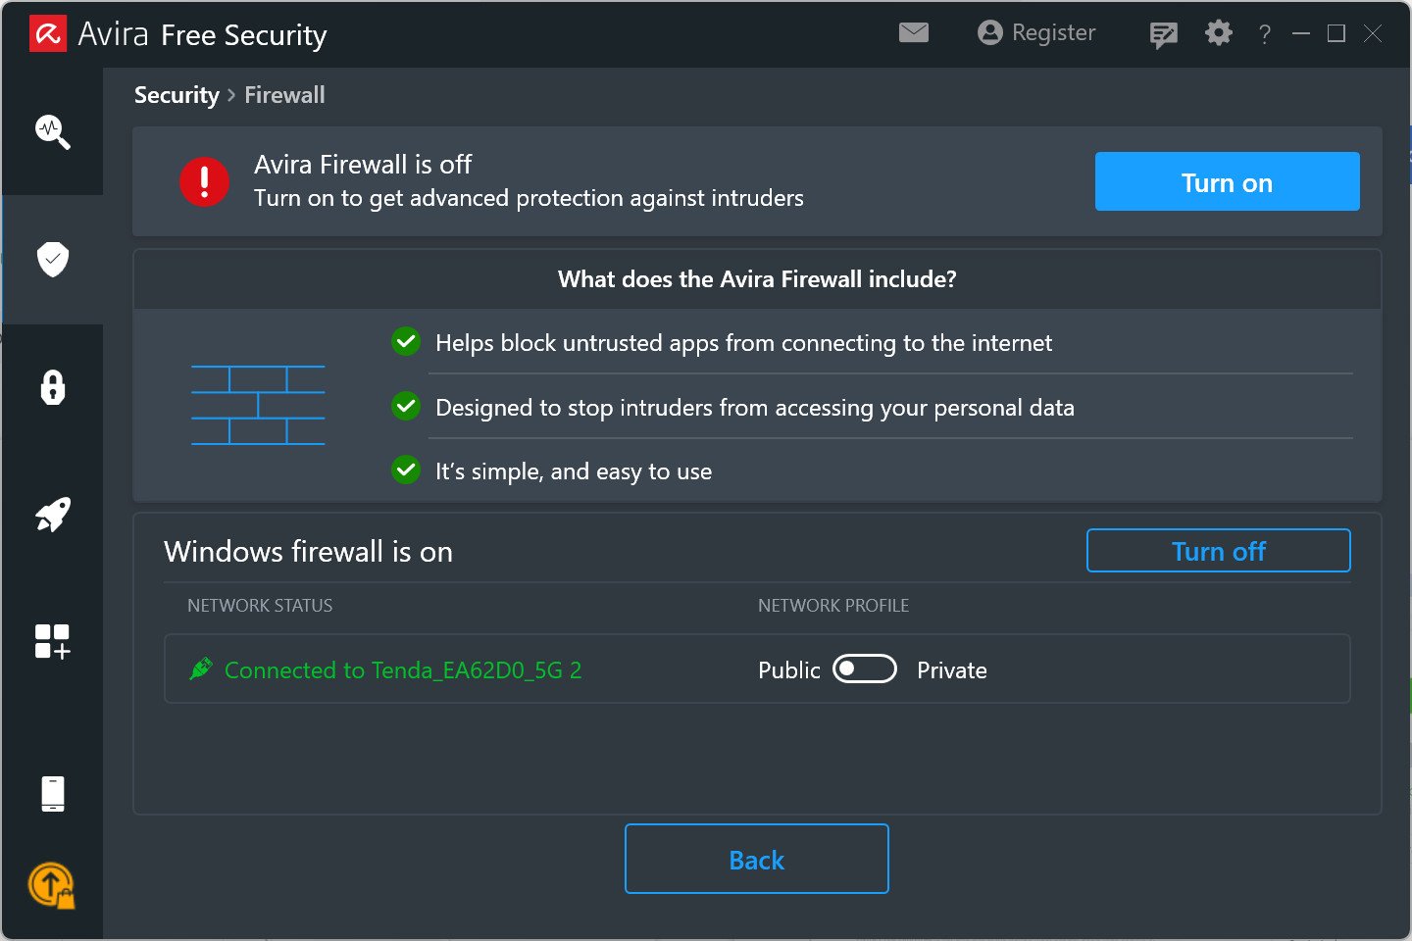Click the connected network Tenda_EA62D0_5G 2

pos(402,670)
